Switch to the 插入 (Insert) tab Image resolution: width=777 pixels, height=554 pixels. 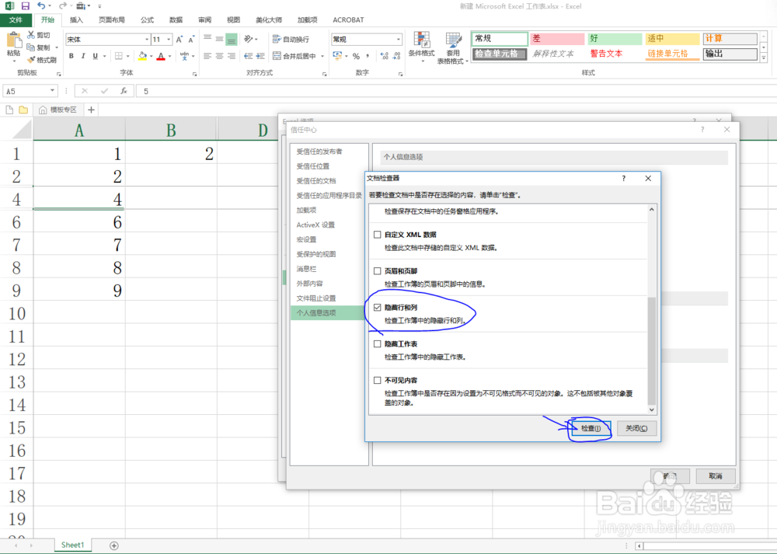76,20
